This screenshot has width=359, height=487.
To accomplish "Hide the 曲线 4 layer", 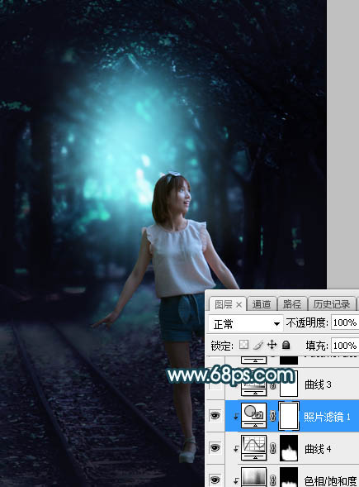I will [215, 447].
